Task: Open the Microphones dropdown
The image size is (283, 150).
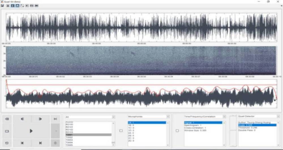Action: (149, 117)
